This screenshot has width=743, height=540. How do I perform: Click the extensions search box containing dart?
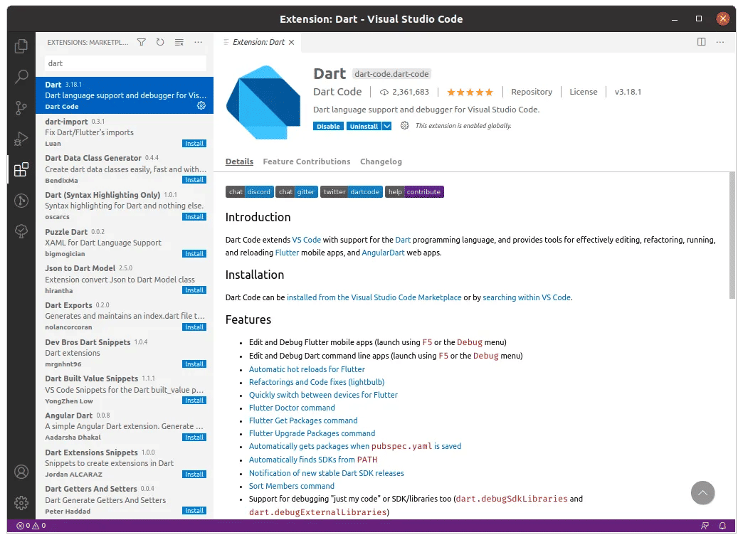tap(125, 63)
